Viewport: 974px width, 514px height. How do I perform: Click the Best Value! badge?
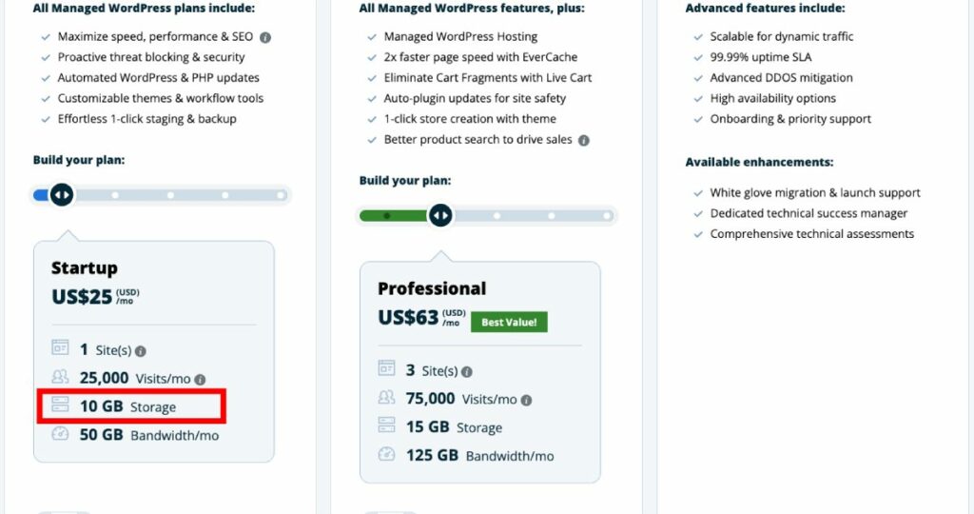(509, 322)
